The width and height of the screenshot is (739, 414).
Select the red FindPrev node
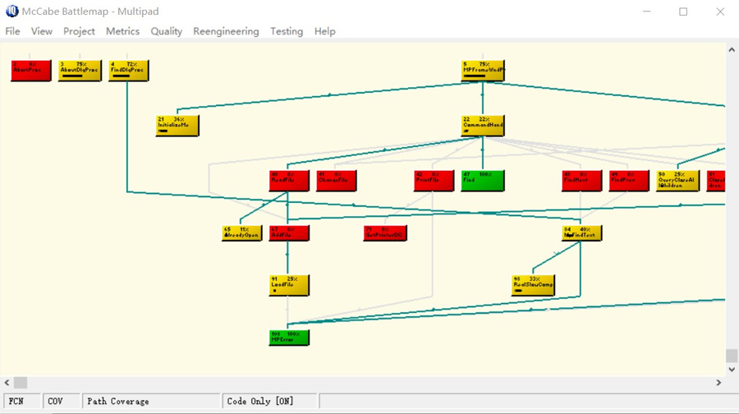pyautogui.click(x=629, y=181)
